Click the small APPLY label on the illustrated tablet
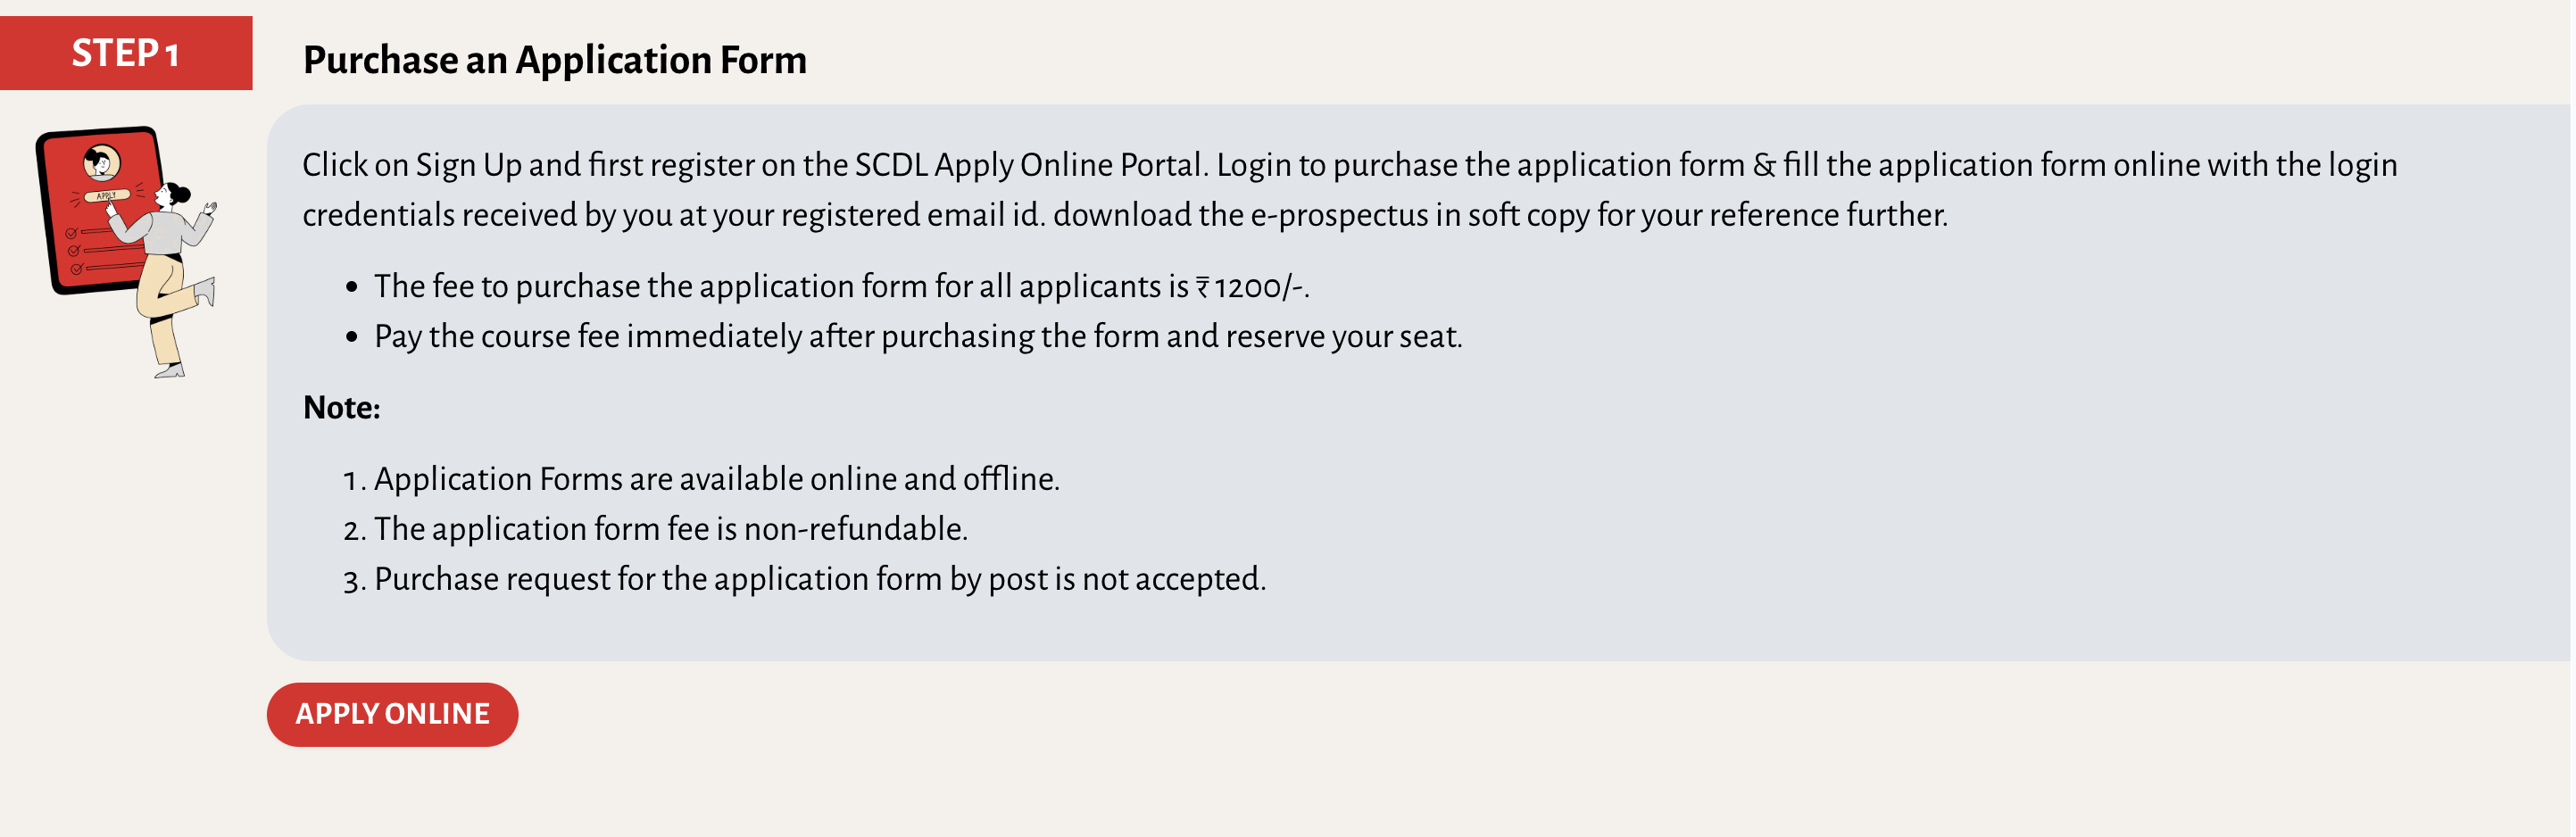The height and width of the screenshot is (837, 2576). click(x=106, y=196)
